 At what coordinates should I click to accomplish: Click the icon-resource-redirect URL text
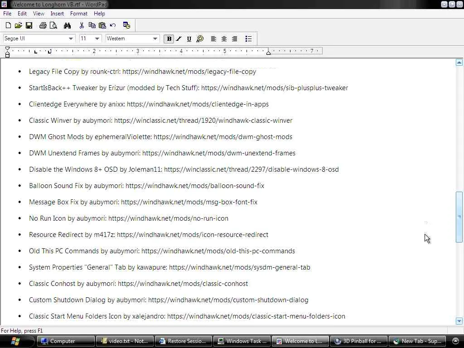[193, 235]
